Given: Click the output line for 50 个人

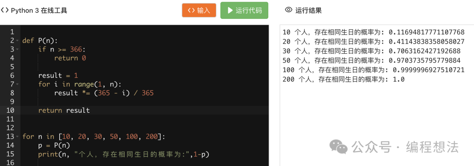Looking at the screenshot, I should pyautogui.click(x=372, y=61).
